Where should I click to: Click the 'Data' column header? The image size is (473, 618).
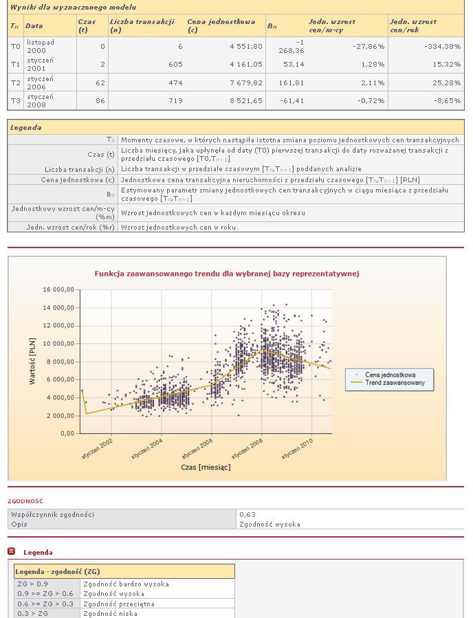34,25
